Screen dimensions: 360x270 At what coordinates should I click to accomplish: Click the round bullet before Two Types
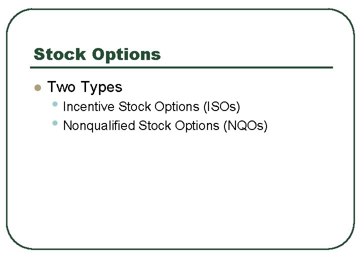[x=36, y=88]
